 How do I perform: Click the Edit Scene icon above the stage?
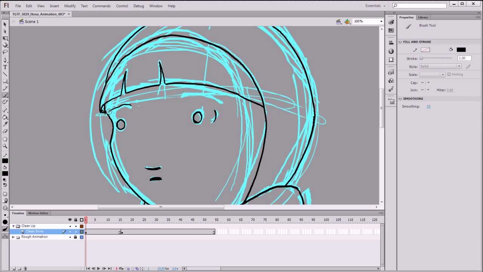[x=338, y=22]
